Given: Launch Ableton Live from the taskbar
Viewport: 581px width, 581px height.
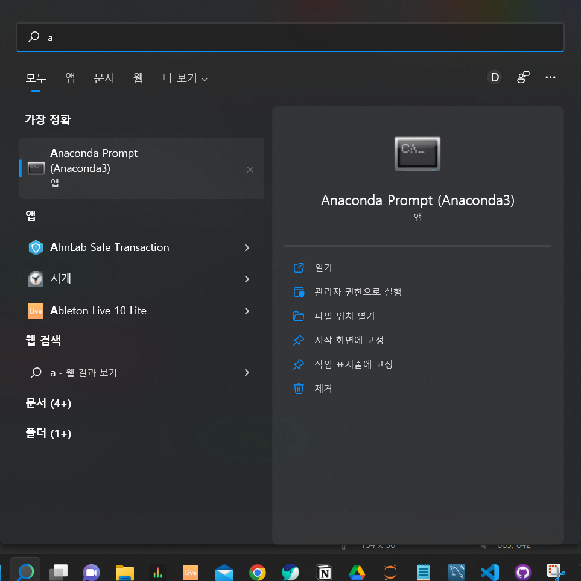Looking at the screenshot, I should click(x=191, y=573).
